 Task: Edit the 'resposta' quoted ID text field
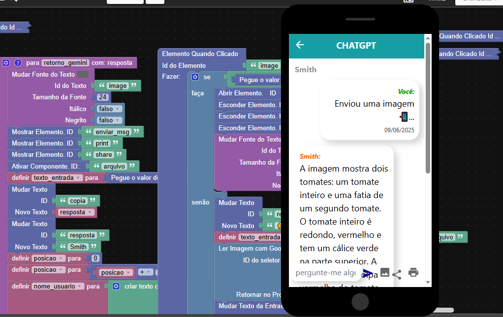point(82,235)
